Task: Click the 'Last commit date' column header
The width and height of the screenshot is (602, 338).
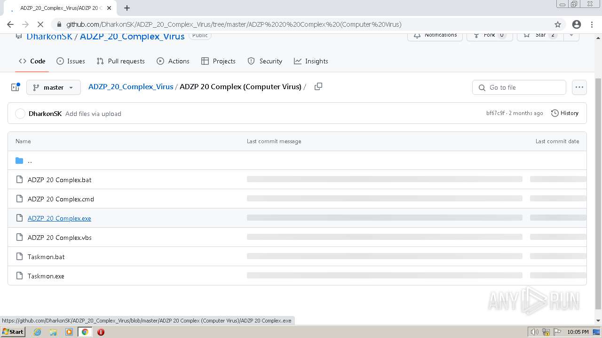Action: click(x=557, y=141)
